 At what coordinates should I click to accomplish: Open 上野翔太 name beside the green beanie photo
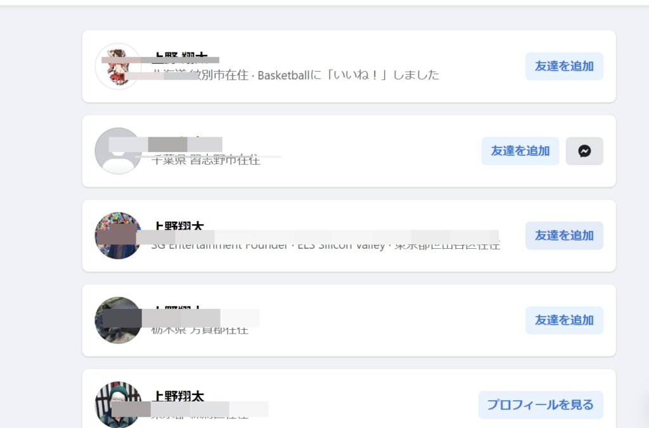(x=178, y=396)
